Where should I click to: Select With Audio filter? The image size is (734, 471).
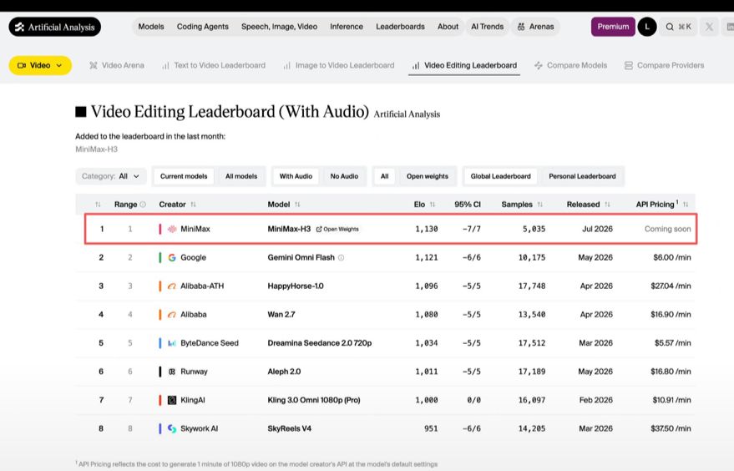tap(296, 176)
